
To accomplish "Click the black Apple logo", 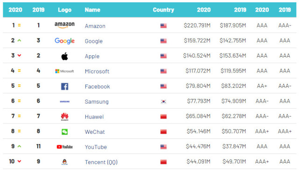I will [65, 56].
